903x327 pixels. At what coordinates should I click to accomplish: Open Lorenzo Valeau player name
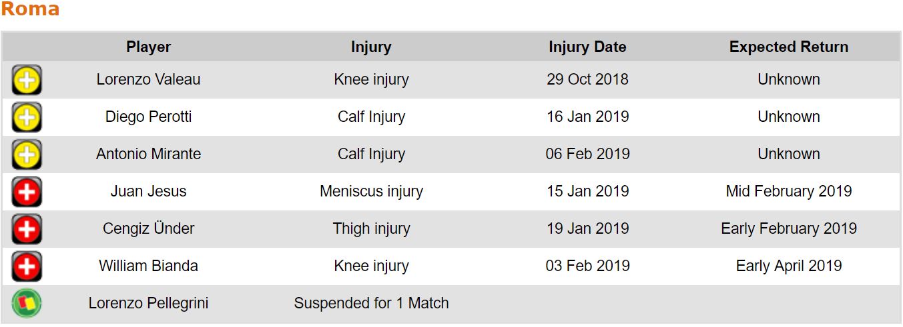coord(148,79)
